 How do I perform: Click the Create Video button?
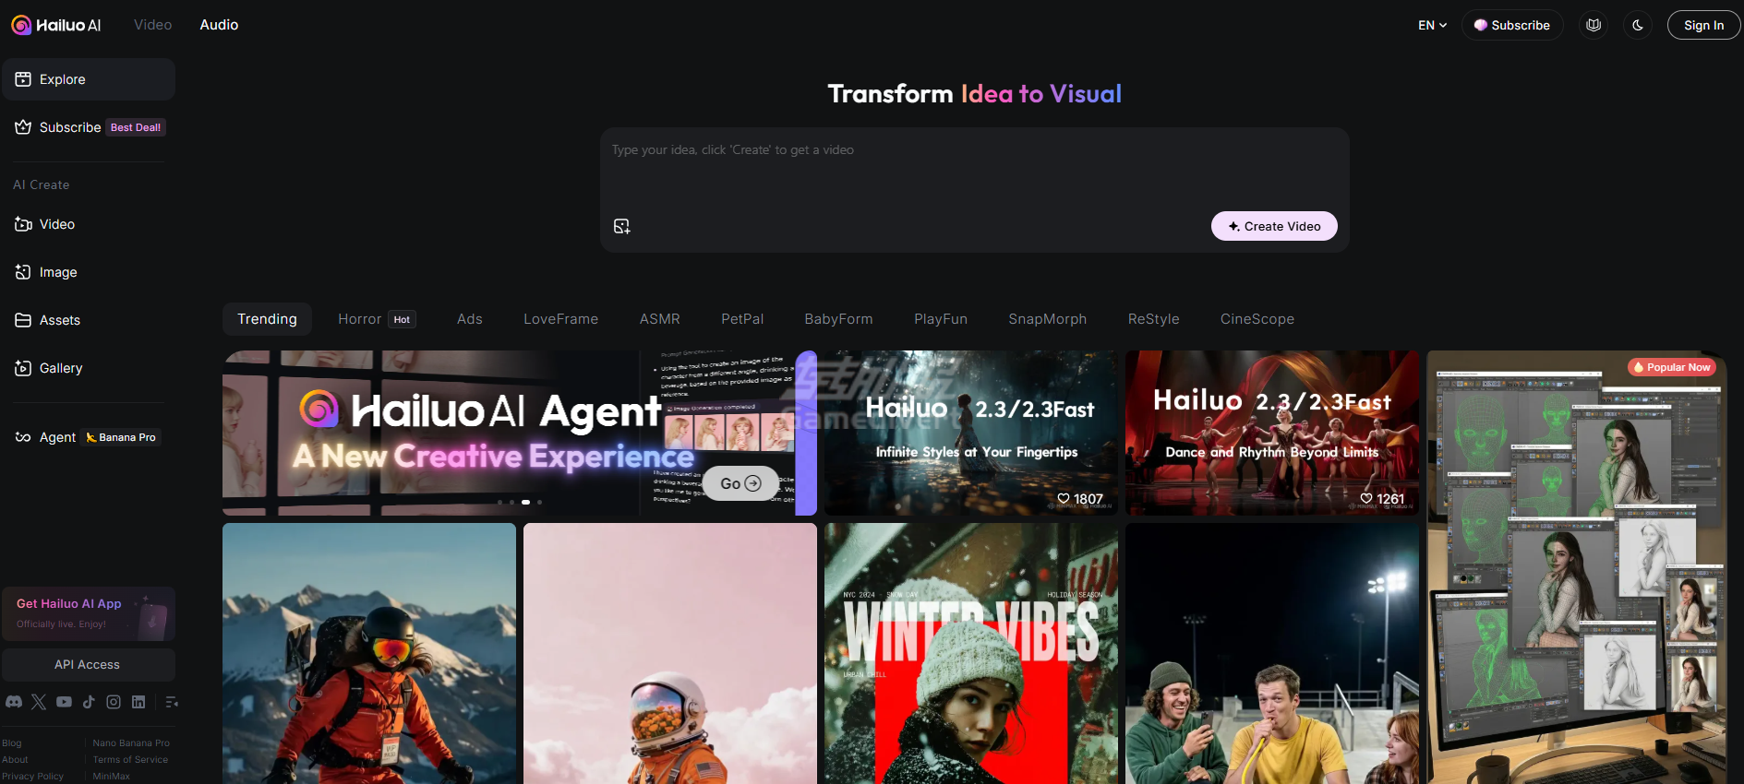[x=1274, y=226]
